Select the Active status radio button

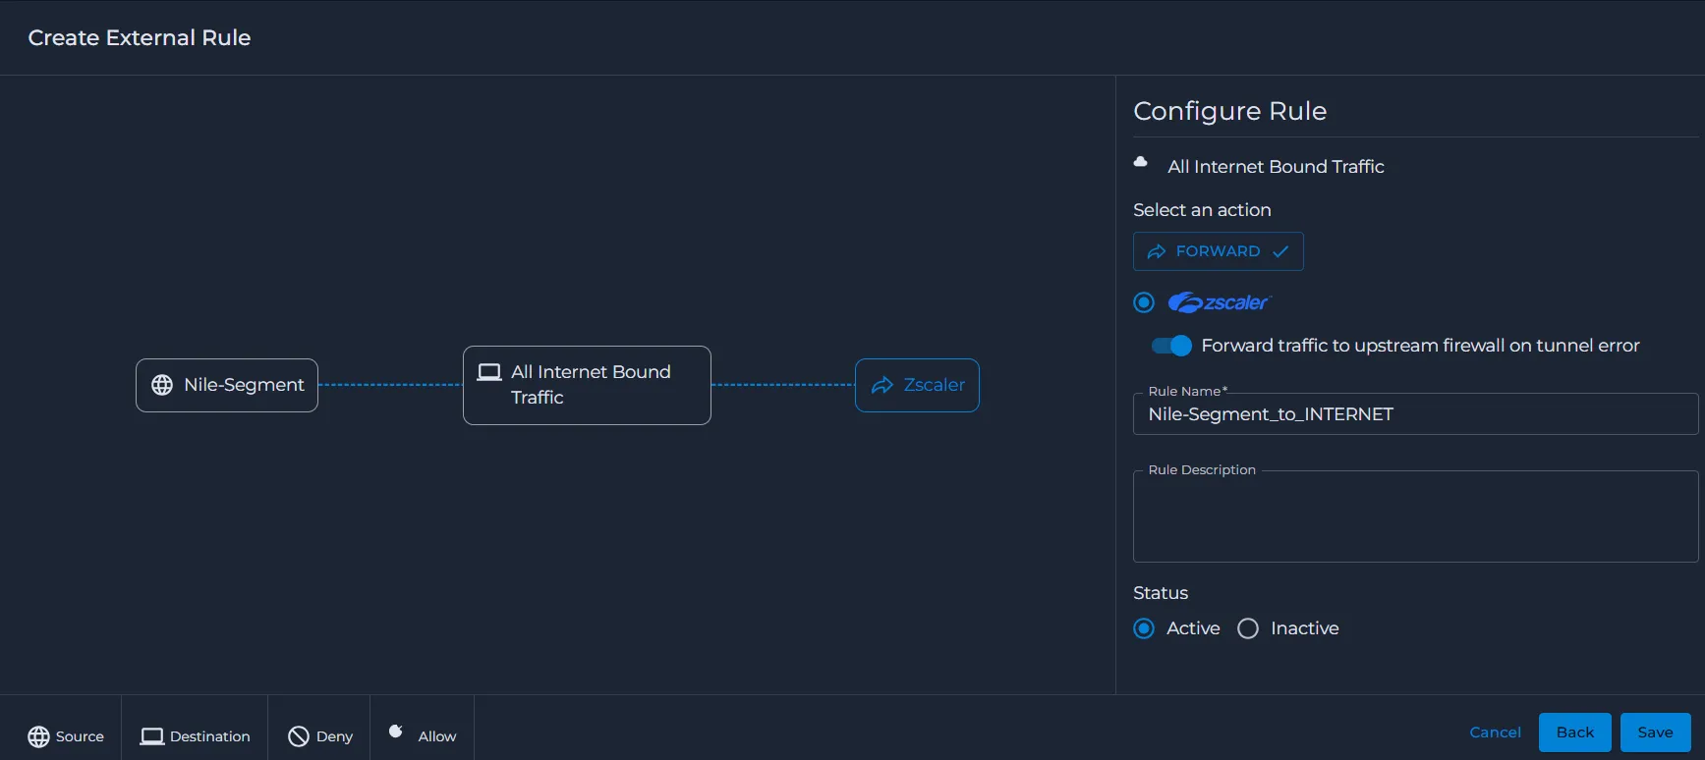1144,628
